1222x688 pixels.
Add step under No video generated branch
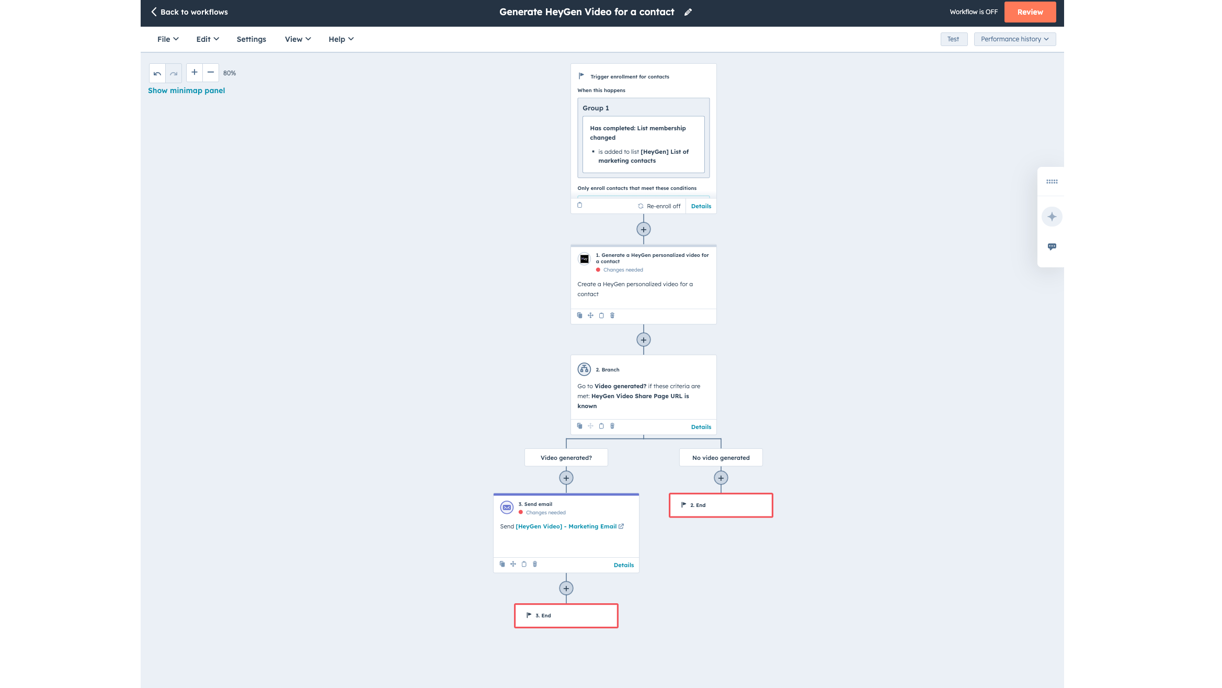(721, 478)
